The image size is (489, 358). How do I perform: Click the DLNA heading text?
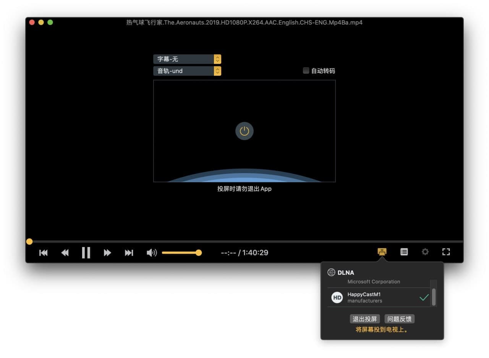click(346, 273)
